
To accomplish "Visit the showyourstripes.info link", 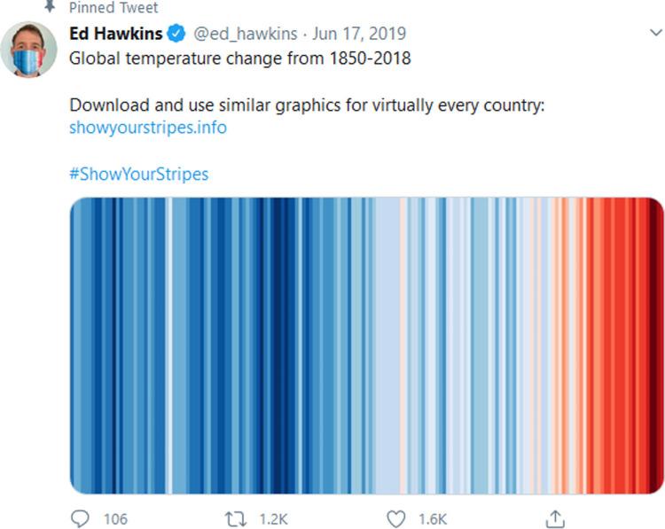I will pos(147,128).
